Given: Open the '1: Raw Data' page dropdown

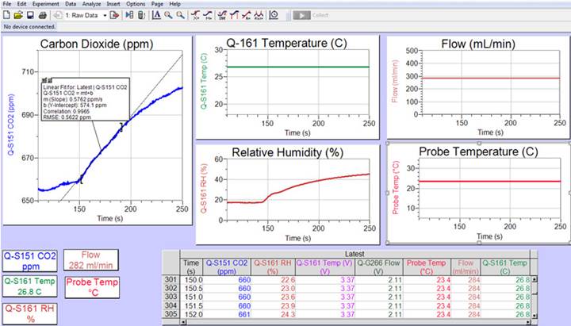Looking at the screenshot, I should coord(105,15).
